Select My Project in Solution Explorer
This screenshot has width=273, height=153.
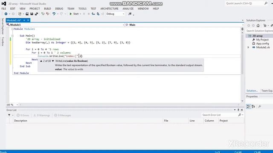(x=262, y=40)
